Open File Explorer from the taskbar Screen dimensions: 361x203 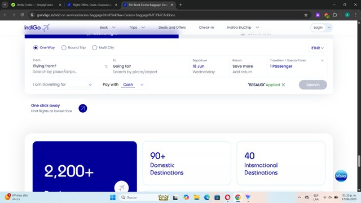[197, 197]
